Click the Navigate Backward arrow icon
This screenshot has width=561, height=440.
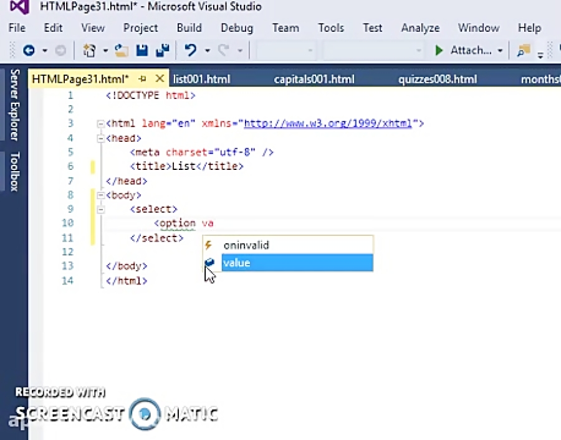click(x=29, y=50)
